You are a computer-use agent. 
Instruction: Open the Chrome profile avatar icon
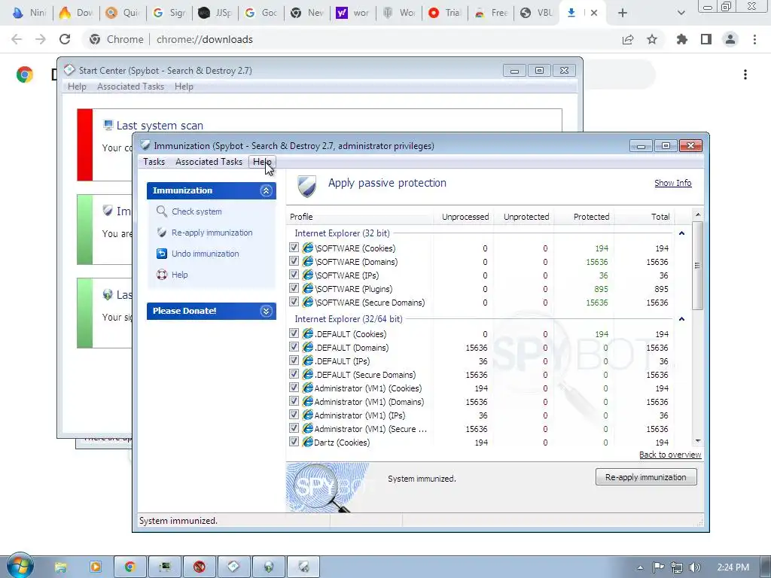pos(730,39)
